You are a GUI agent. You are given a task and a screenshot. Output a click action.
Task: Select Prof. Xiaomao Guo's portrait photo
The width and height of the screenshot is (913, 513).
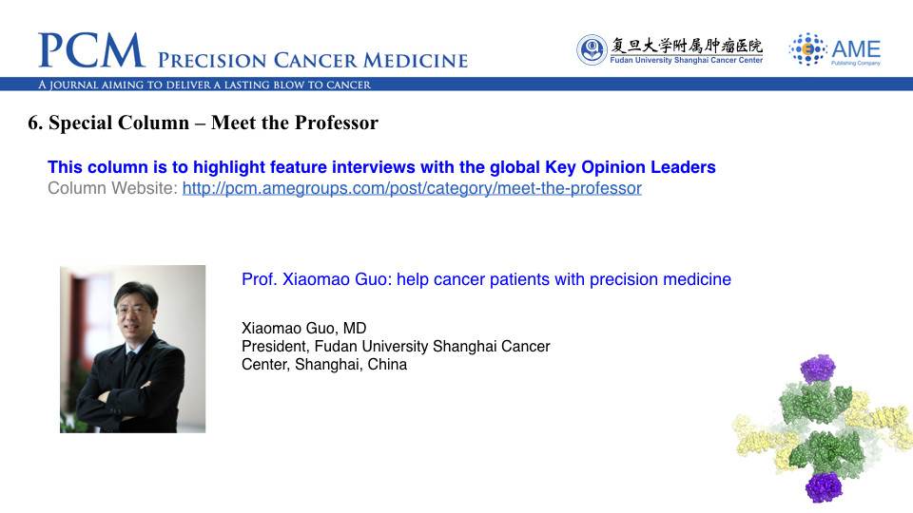click(133, 349)
